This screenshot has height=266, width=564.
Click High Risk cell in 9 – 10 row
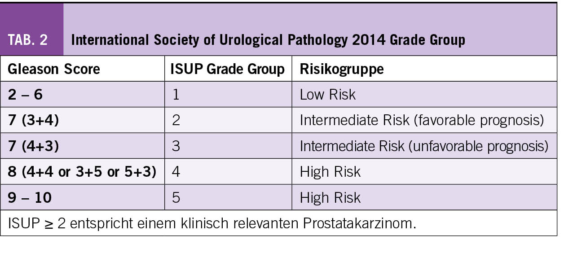(x=330, y=197)
